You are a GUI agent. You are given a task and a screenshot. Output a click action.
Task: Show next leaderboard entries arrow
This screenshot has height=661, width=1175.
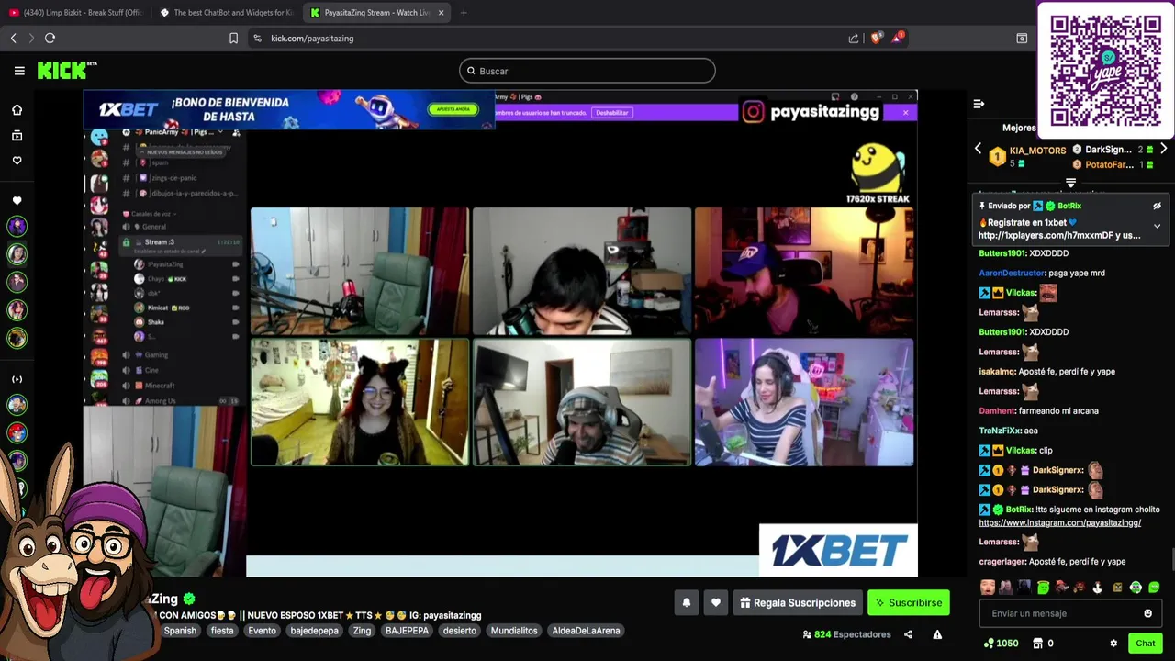tap(1163, 149)
